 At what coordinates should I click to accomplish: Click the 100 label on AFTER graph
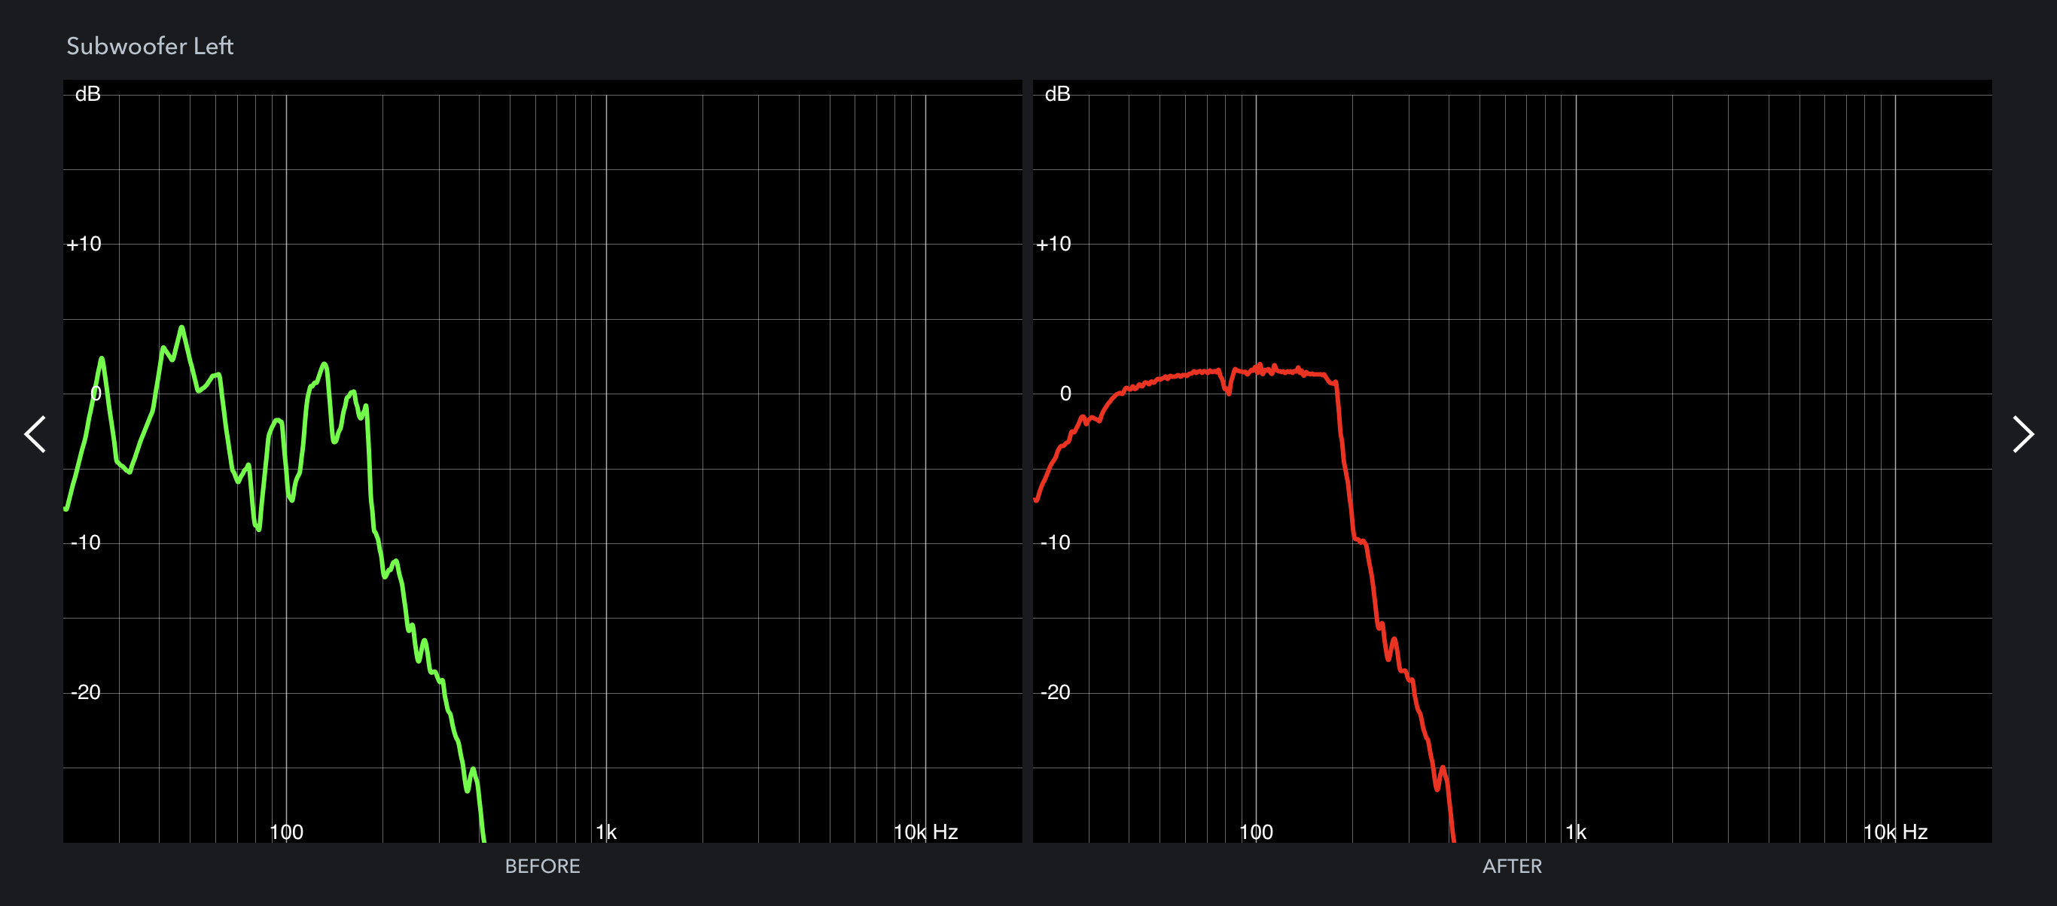[x=1256, y=832]
